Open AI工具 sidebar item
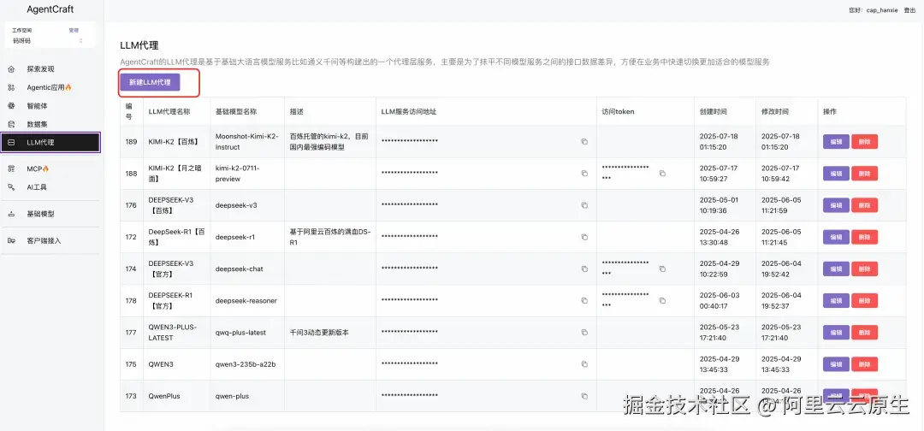 (x=37, y=187)
